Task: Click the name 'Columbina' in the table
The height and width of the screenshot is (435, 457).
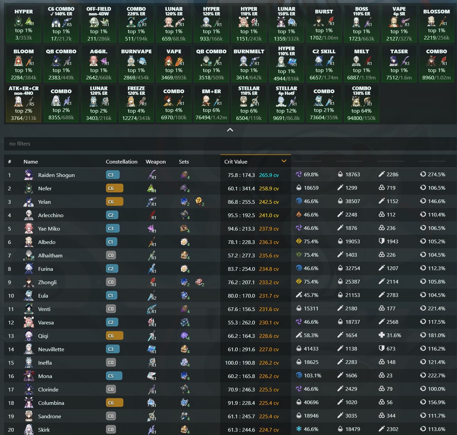Action: (x=51, y=403)
